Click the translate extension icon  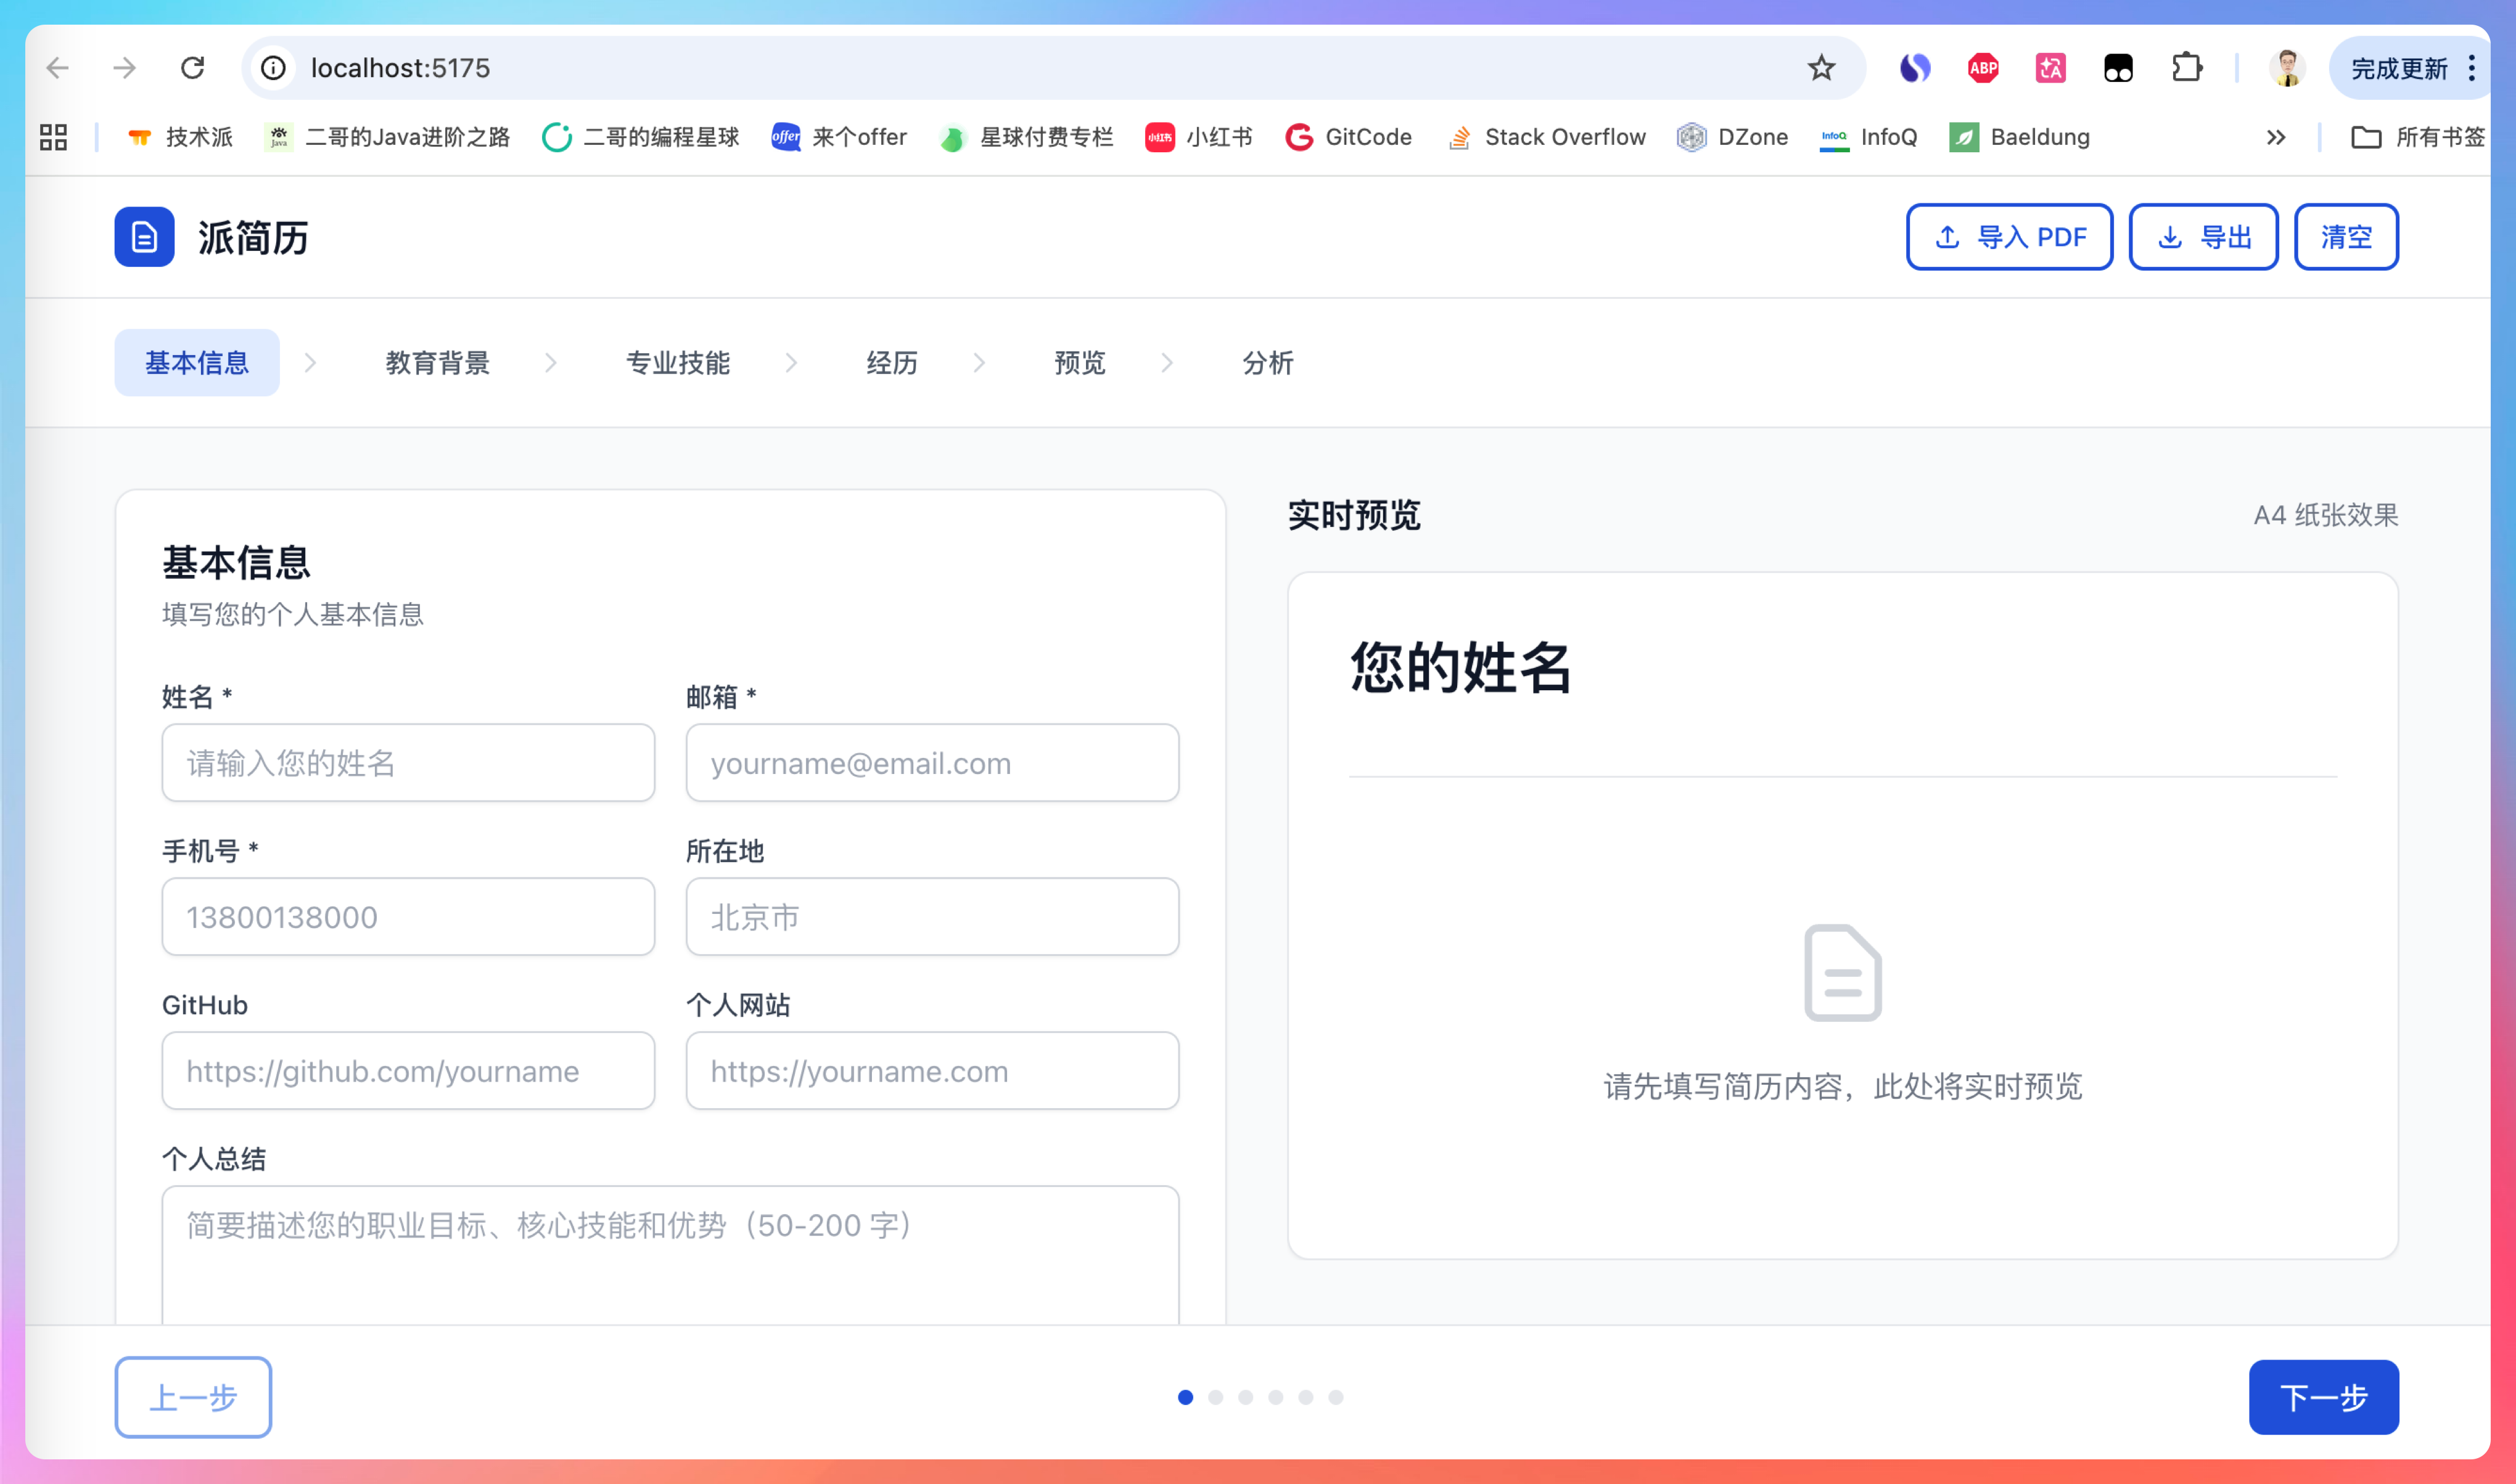click(2050, 68)
